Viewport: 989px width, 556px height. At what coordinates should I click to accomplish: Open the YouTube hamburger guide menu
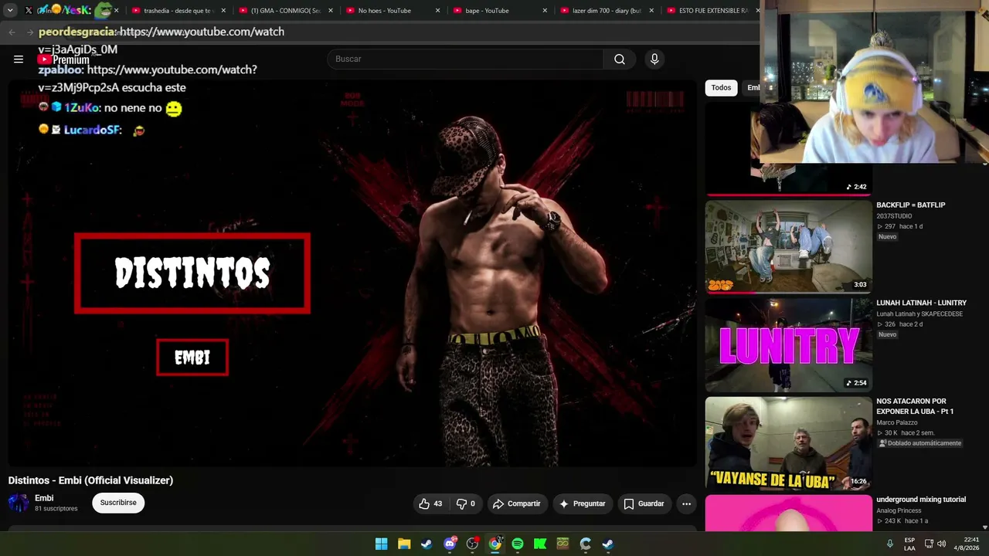pyautogui.click(x=19, y=59)
